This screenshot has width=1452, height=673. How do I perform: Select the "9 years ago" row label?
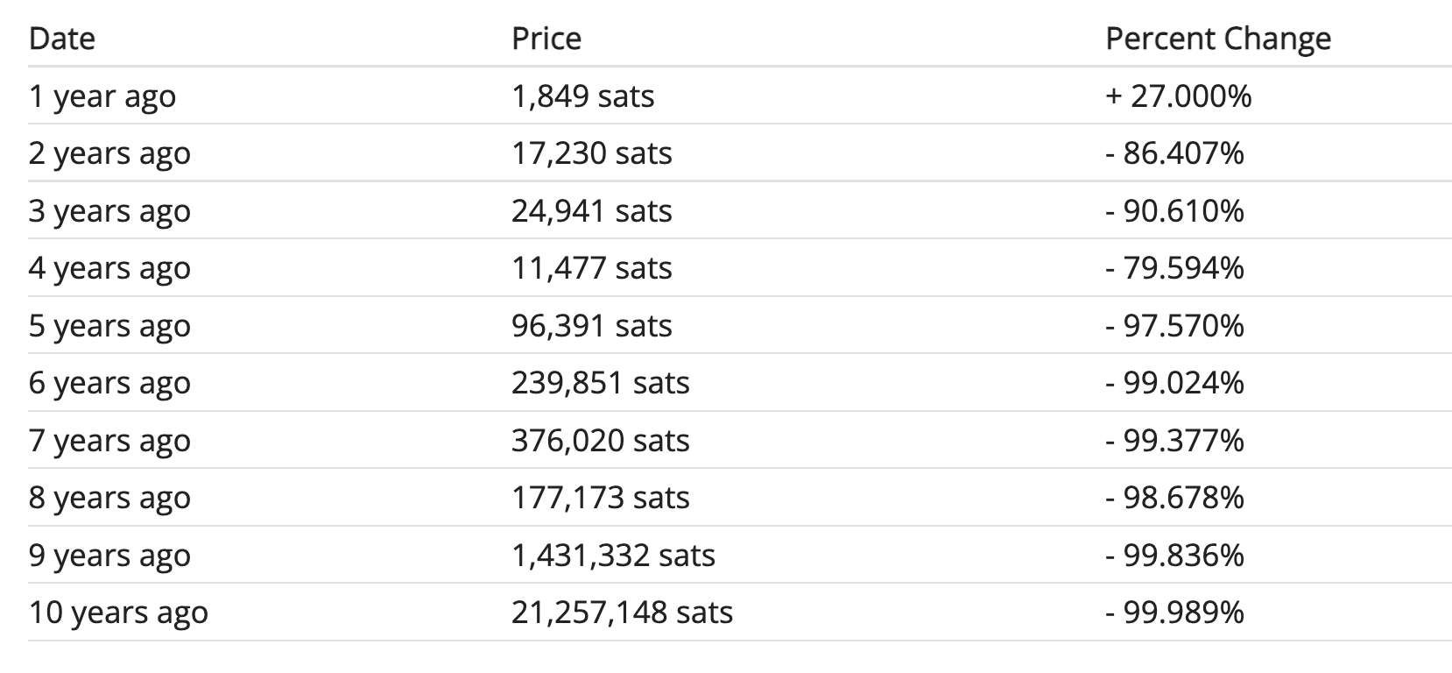tap(109, 556)
